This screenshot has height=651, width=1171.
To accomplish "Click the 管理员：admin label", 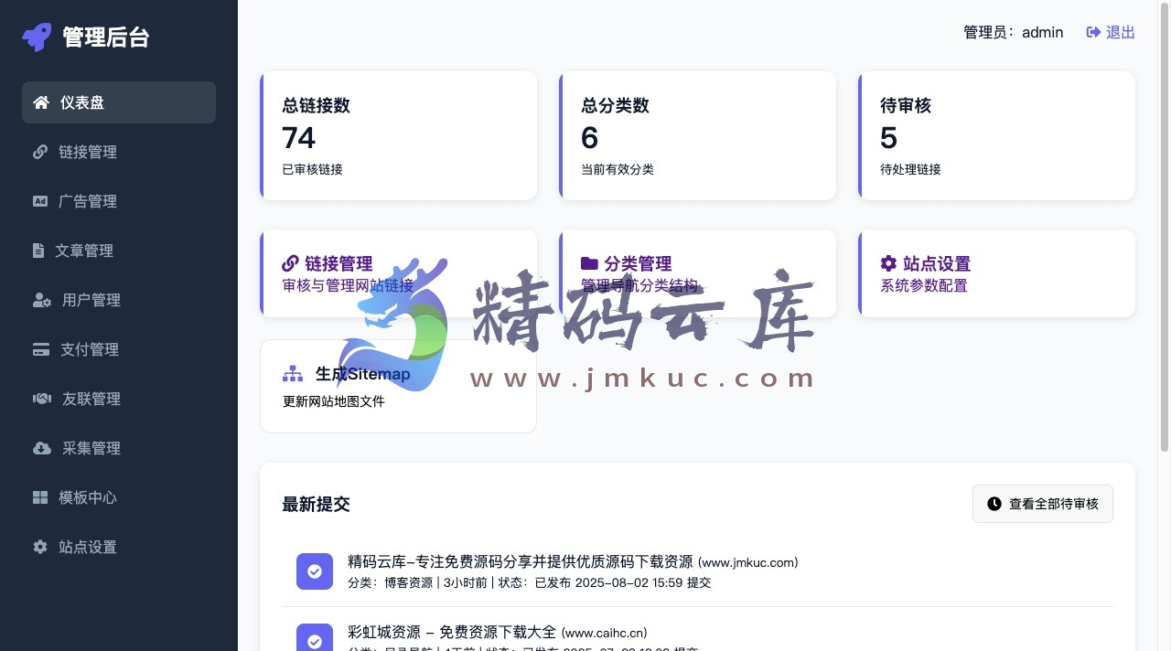I will tap(1014, 32).
